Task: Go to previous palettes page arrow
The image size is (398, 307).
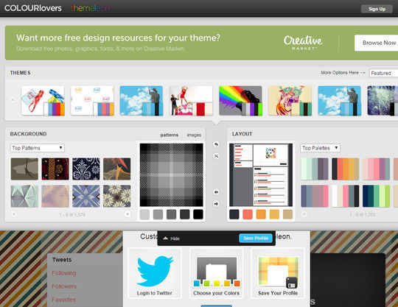Action: coord(304,214)
